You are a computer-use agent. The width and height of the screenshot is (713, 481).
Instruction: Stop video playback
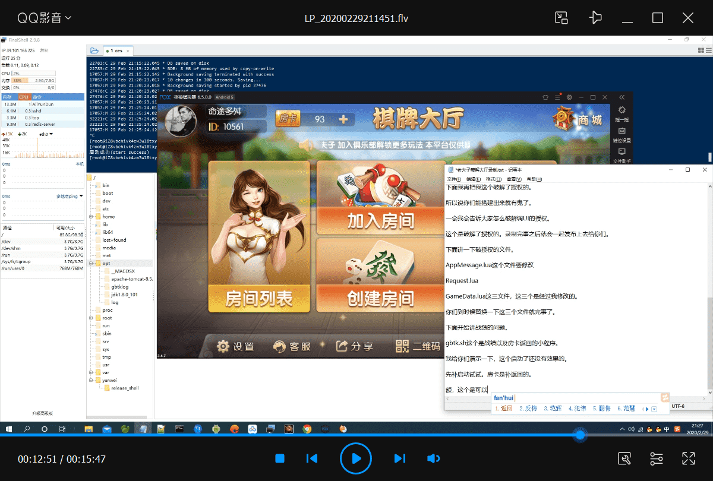[280, 458]
